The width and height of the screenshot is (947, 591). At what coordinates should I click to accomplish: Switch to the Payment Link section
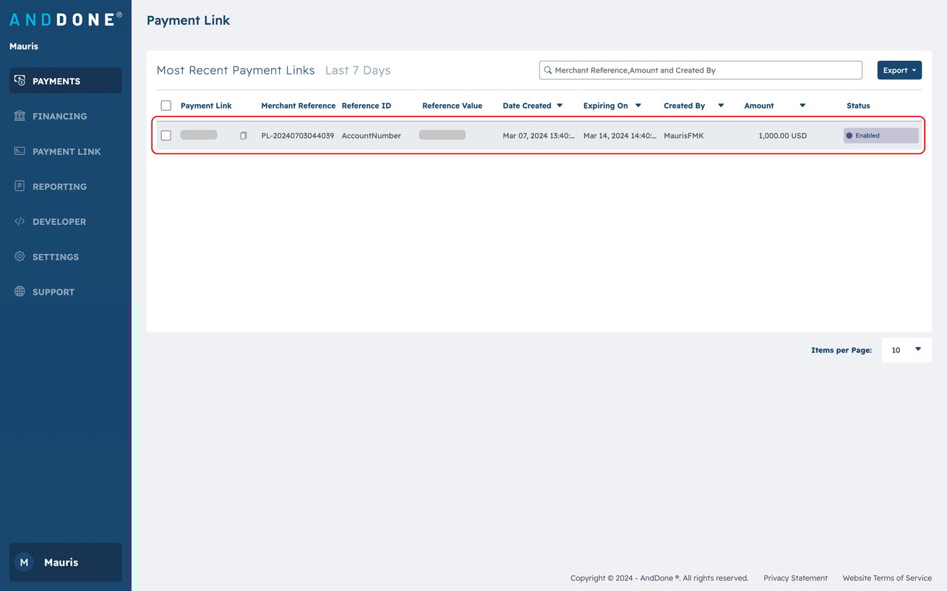pos(65,151)
